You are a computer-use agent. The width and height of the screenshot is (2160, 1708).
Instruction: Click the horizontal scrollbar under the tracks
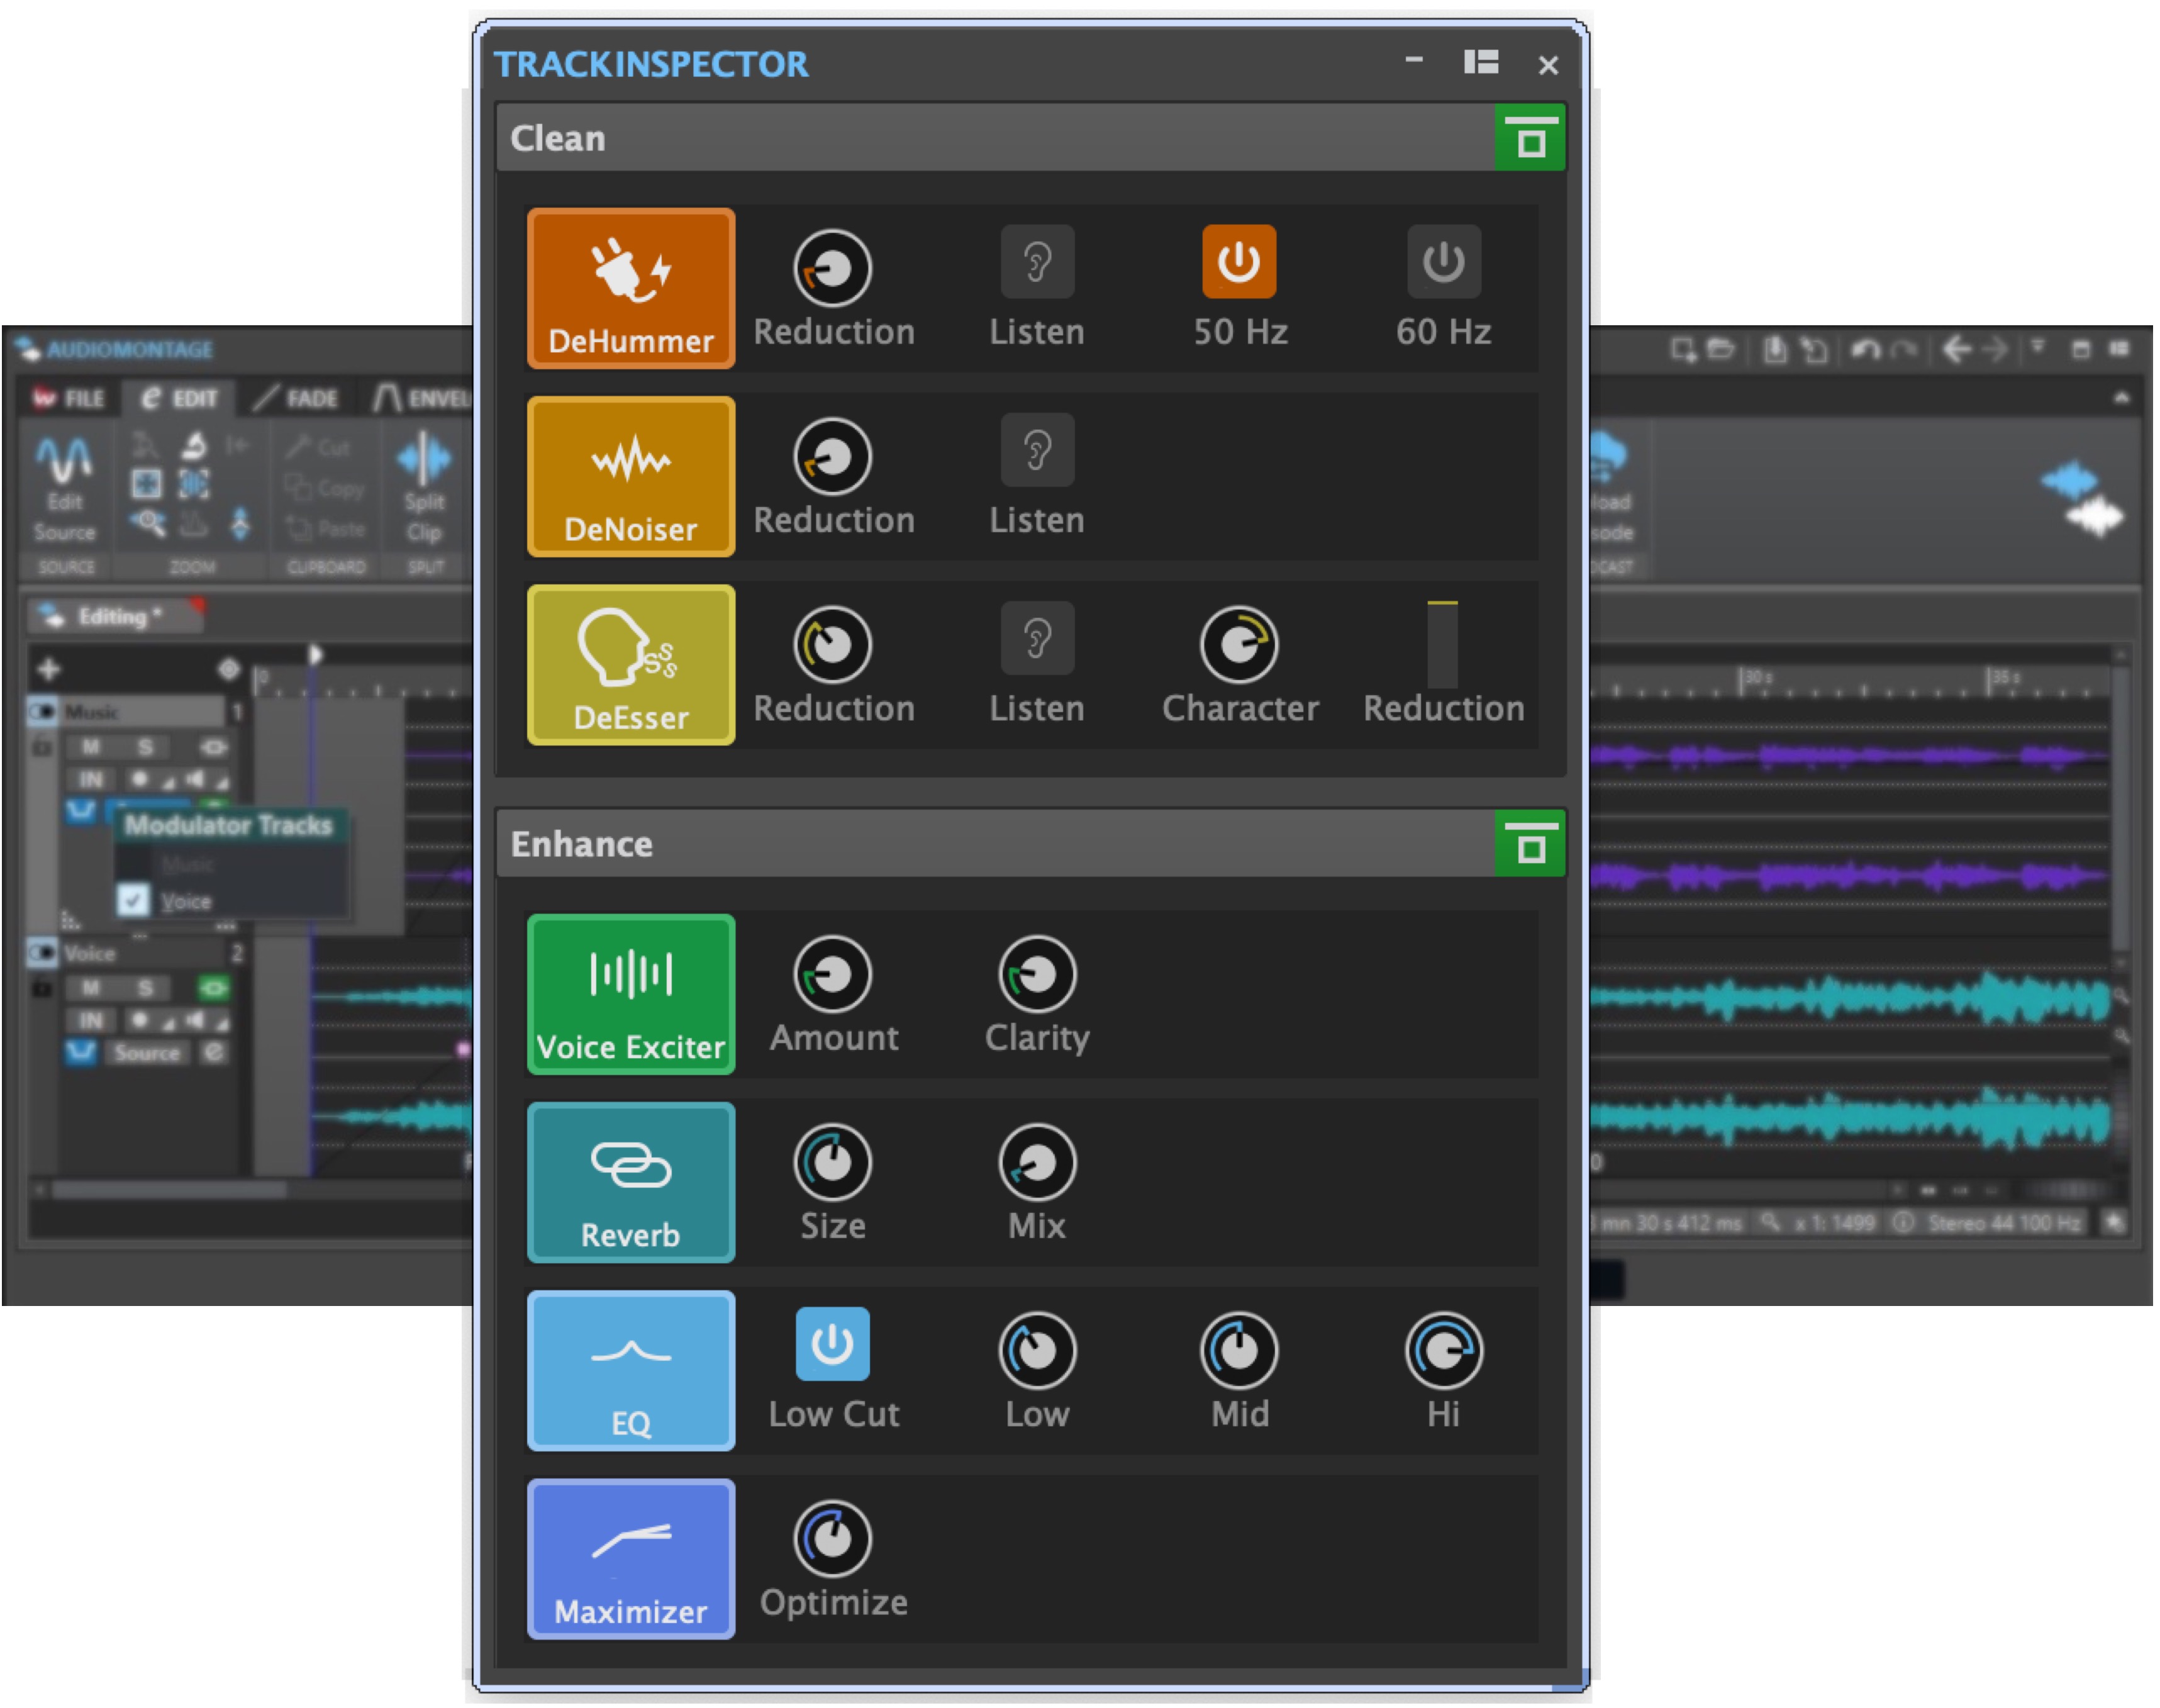pos(168,1190)
